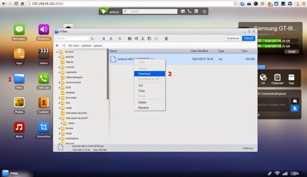Screen dimensions: 307x177
Task: Expand the Download folder in tree
Action: click(x=59, y=98)
